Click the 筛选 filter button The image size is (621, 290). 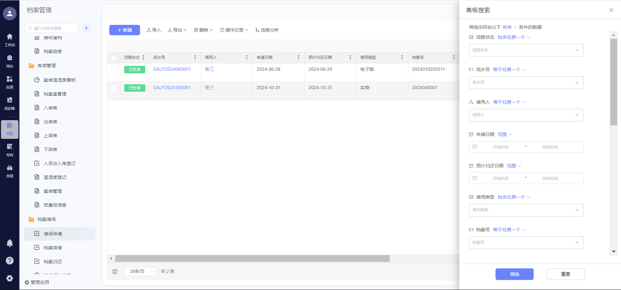tap(514, 274)
